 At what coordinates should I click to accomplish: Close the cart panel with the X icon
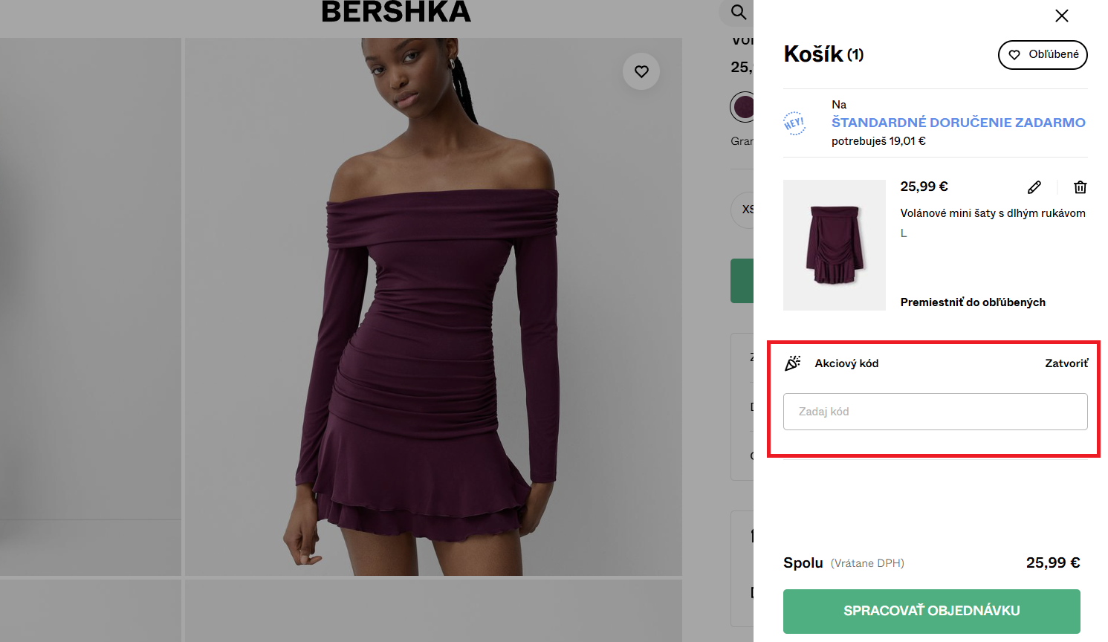coord(1061,16)
